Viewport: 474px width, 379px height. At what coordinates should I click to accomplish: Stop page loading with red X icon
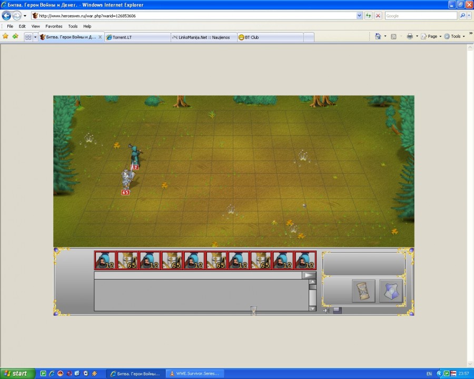point(378,16)
